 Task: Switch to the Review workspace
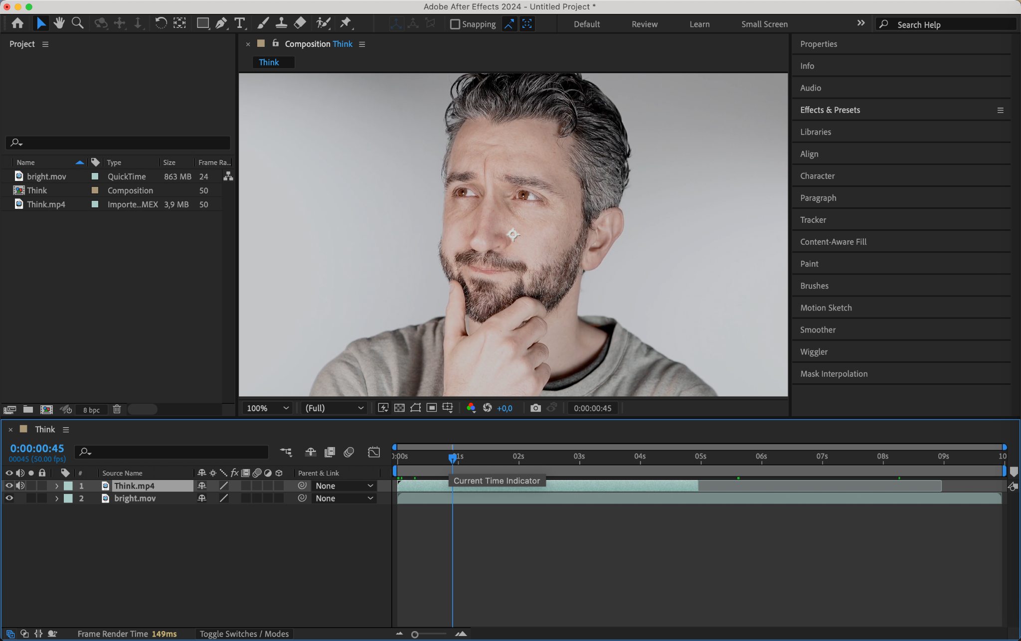(x=644, y=24)
